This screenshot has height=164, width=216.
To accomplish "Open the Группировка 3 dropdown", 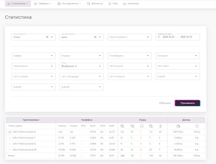I will click(x=130, y=37).
